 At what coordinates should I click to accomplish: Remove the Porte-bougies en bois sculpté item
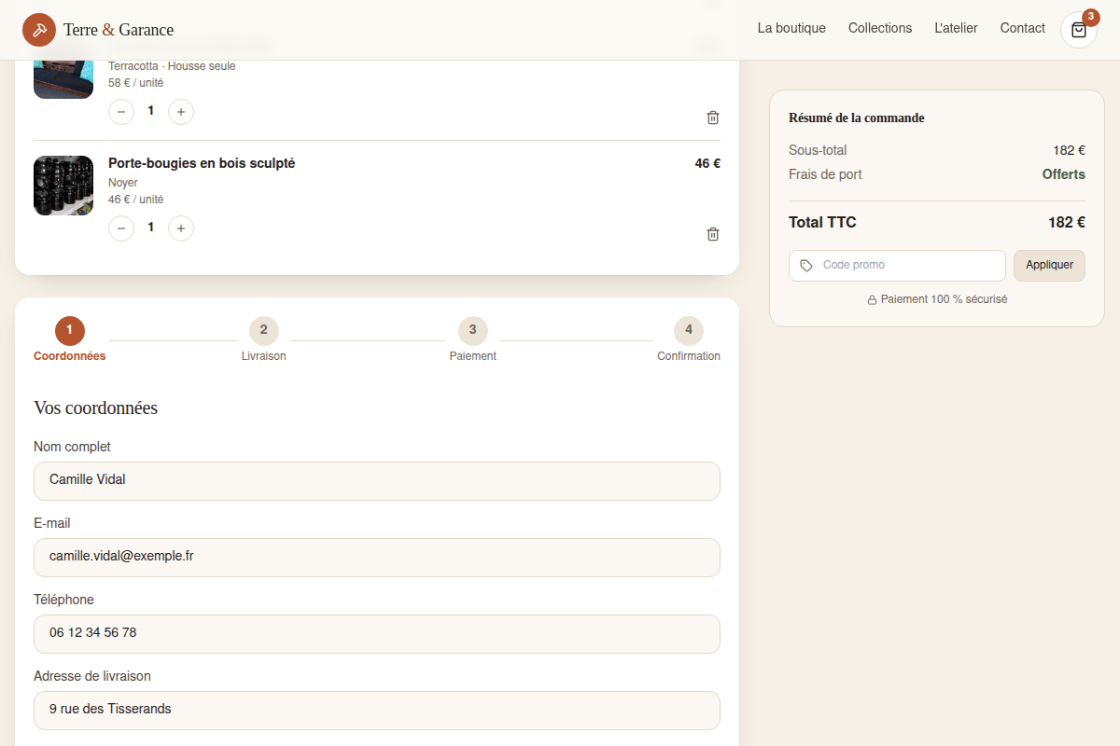tap(713, 234)
